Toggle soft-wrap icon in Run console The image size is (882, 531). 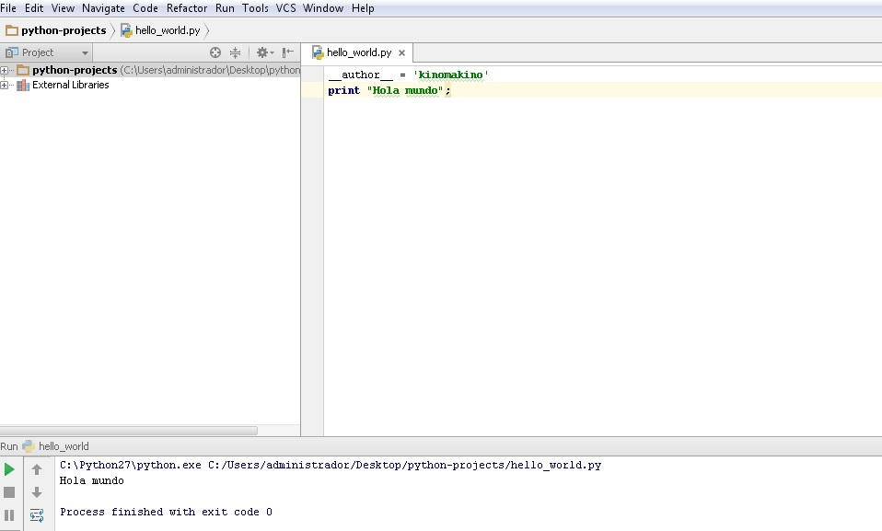[x=37, y=515]
